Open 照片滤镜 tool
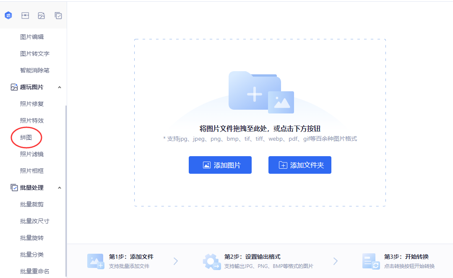This screenshot has width=453, height=278. 32,154
